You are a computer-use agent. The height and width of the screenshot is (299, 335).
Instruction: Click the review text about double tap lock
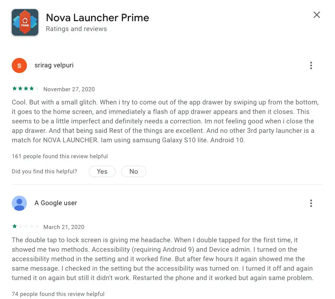pos(163,259)
